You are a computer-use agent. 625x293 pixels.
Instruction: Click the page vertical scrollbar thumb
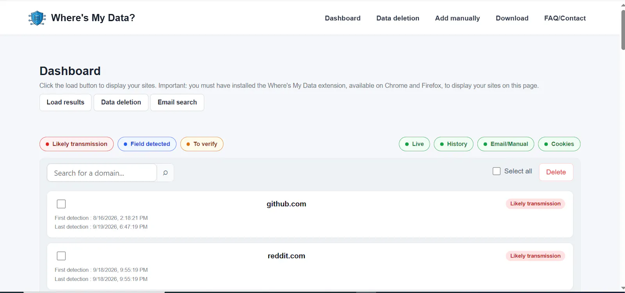[x=623, y=30]
